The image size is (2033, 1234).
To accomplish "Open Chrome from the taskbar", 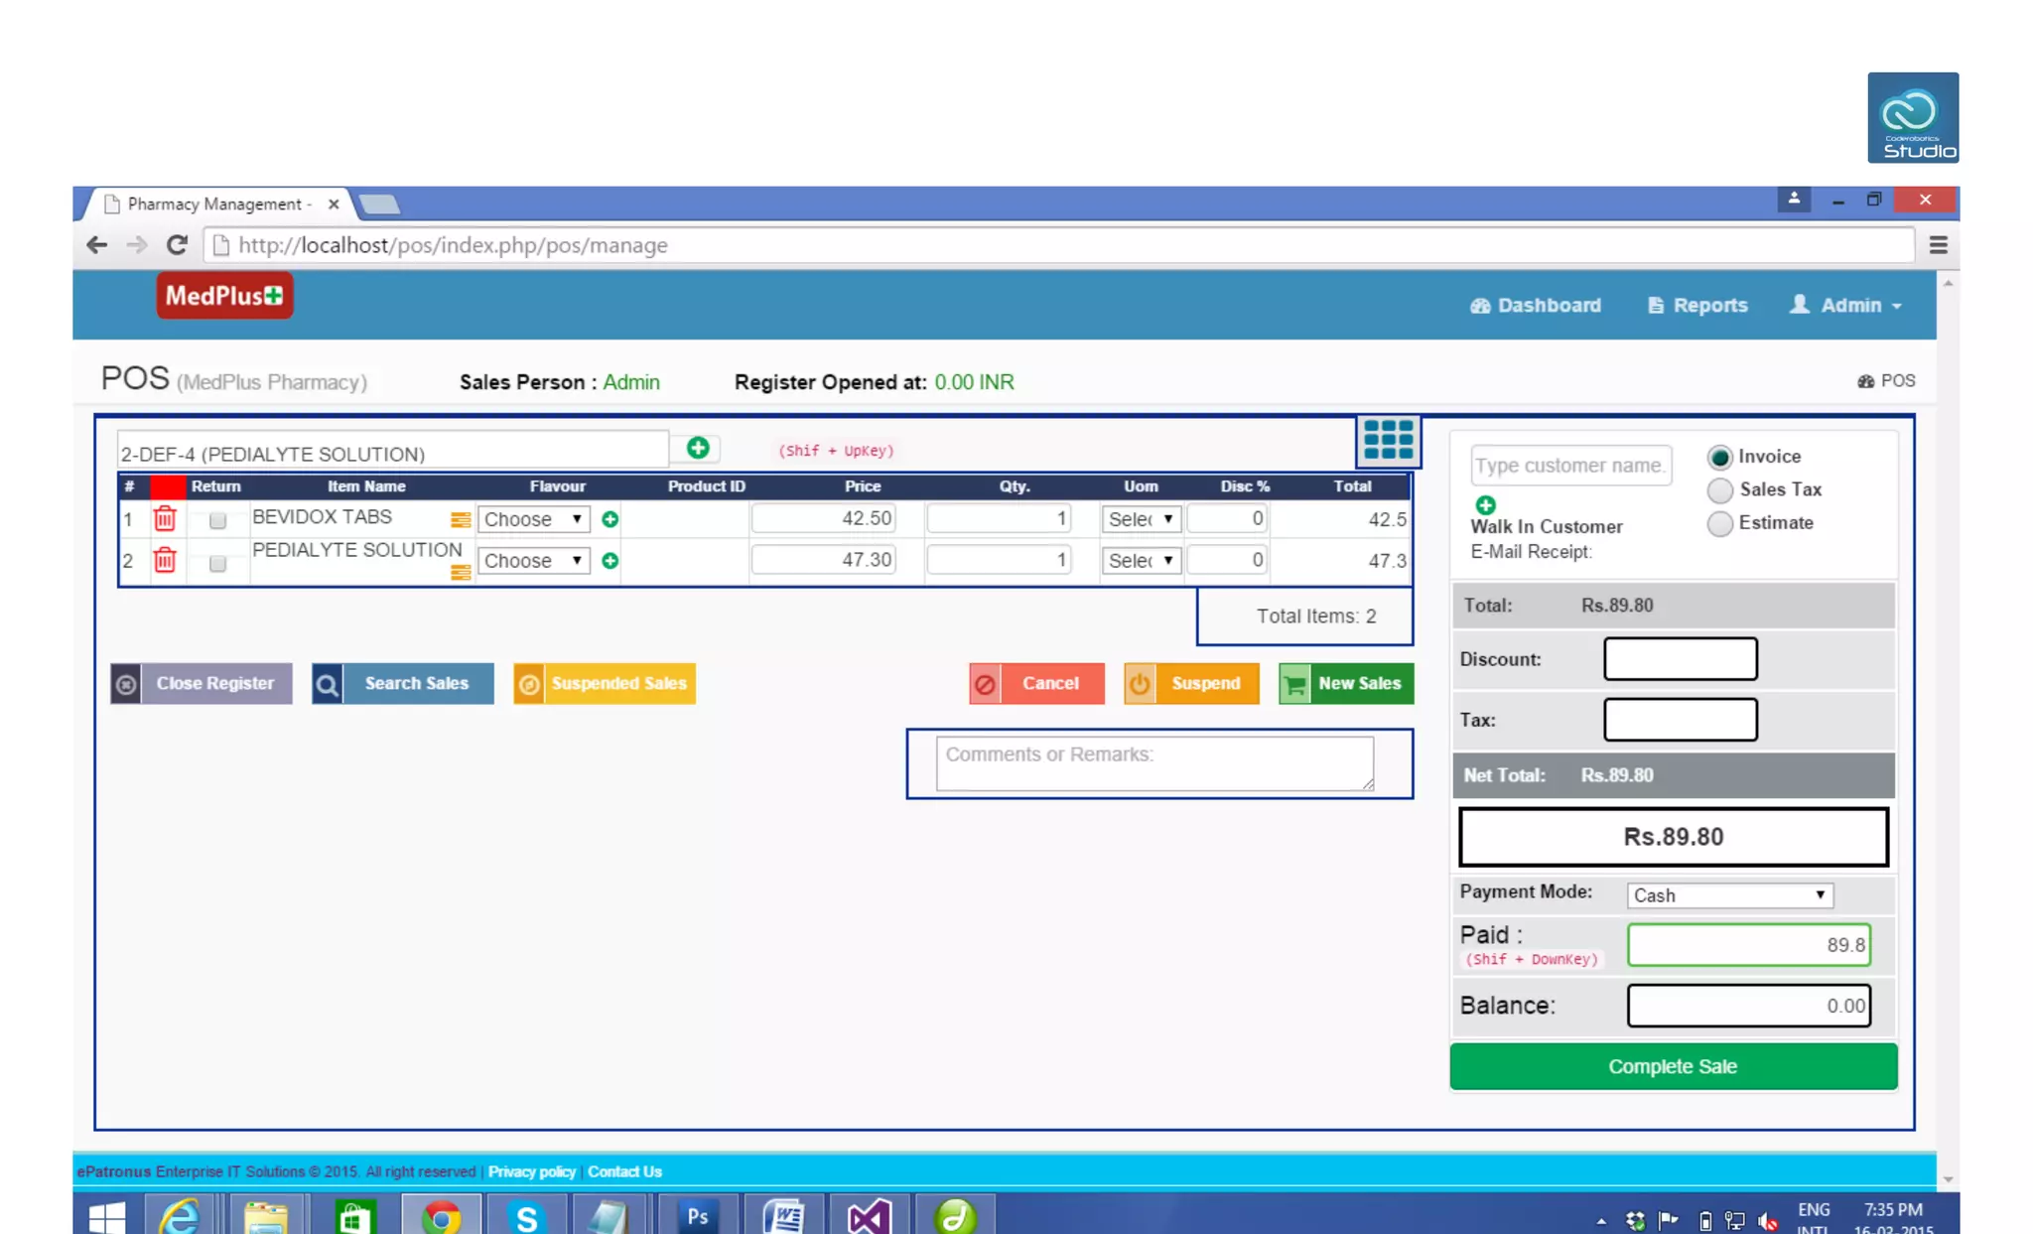I will point(441,1215).
